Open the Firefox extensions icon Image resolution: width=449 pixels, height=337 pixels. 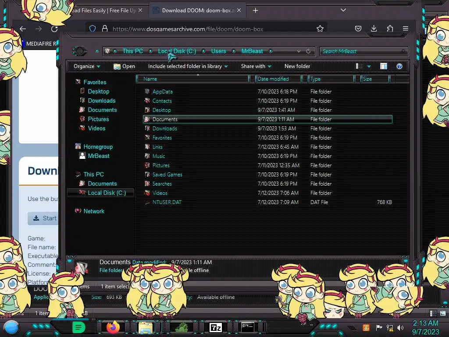pyautogui.click(x=390, y=29)
